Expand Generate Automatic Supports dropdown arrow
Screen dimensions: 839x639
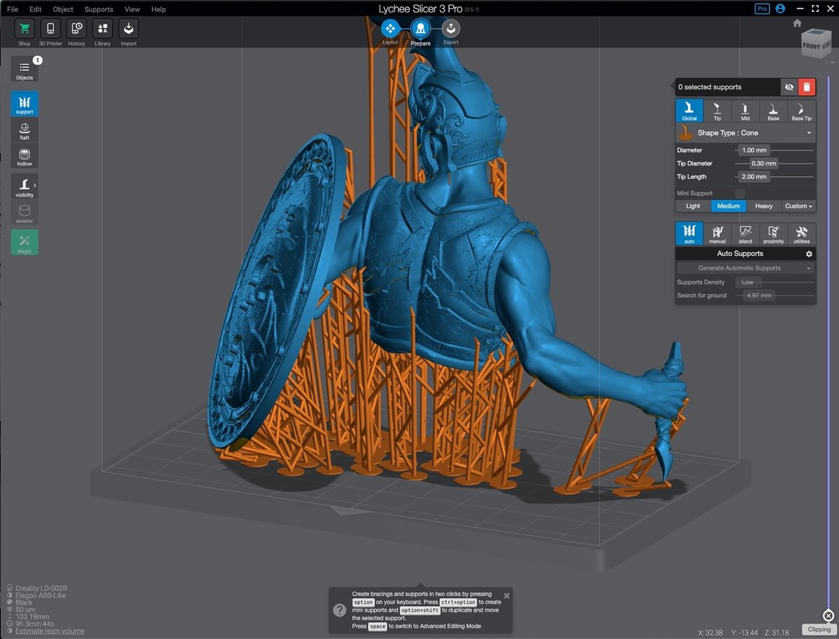809,268
